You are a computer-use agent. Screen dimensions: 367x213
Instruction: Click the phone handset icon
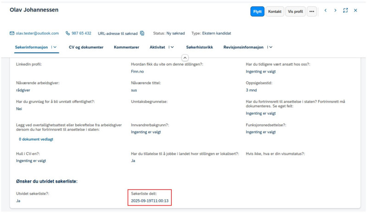point(67,33)
